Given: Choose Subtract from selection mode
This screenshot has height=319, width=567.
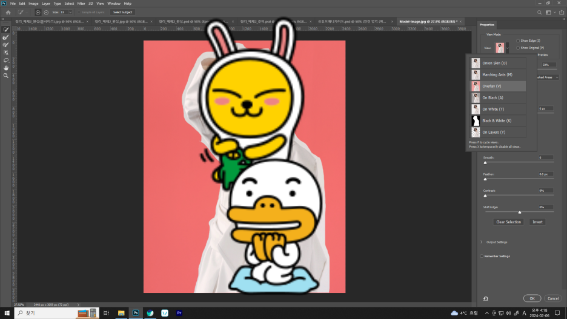Looking at the screenshot, I should (46, 12).
